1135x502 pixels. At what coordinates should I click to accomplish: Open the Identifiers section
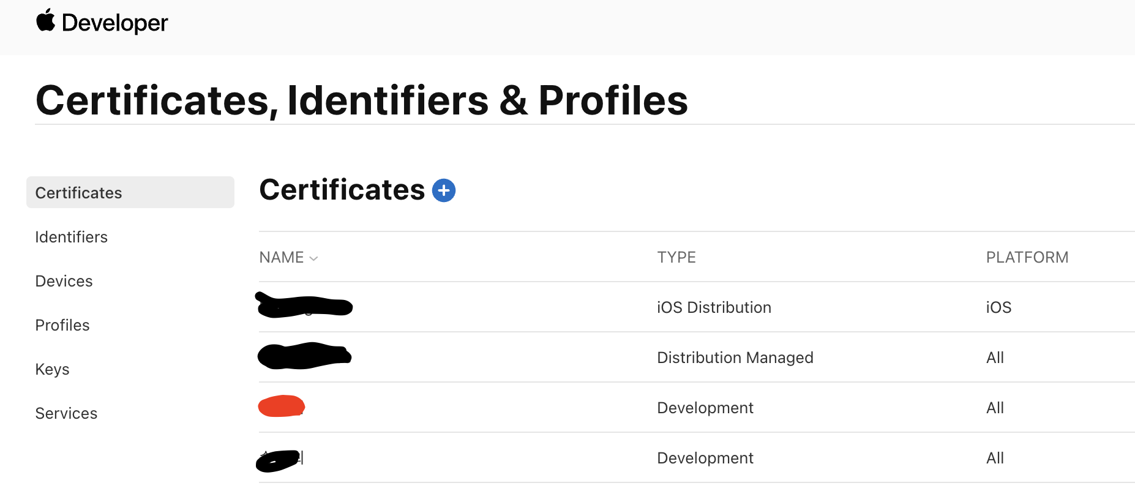coord(72,237)
